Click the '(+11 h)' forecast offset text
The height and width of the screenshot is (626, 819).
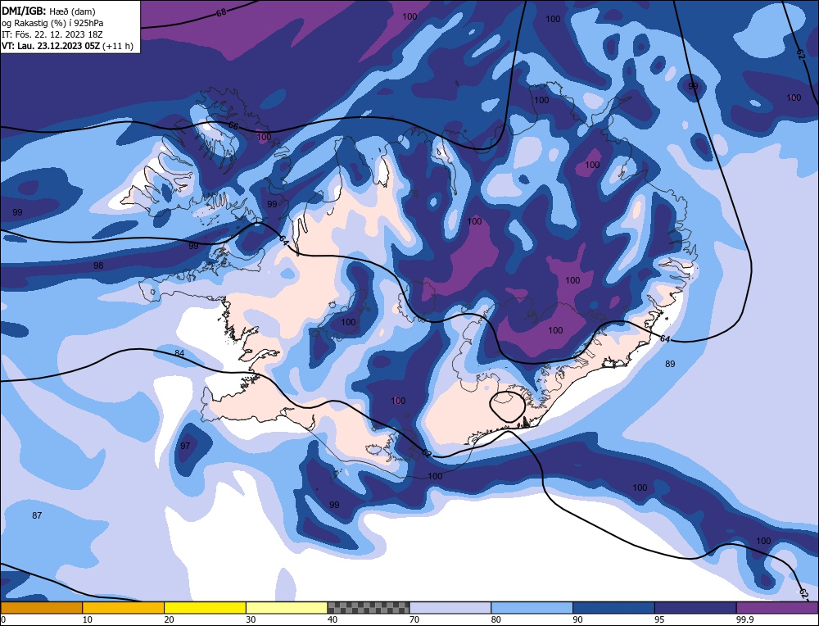coord(118,45)
